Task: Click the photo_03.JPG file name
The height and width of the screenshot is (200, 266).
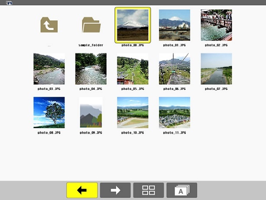Action: pyautogui.click(x=49, y=89)
